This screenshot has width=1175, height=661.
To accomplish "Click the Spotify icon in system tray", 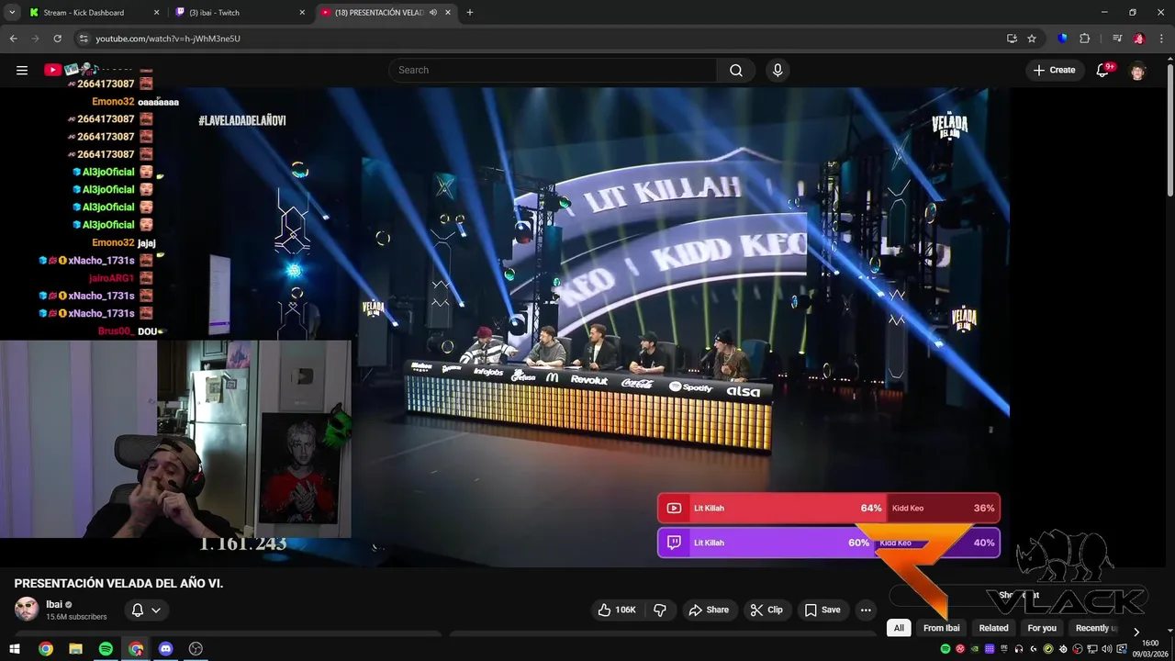I will pyautogui.click(x=946, y=649).
